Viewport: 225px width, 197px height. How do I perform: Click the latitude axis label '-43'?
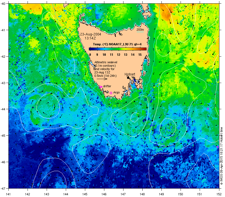pyautogui.click(x=3, y=83)
